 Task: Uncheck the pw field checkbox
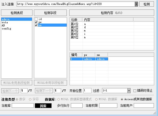[36, 22]
